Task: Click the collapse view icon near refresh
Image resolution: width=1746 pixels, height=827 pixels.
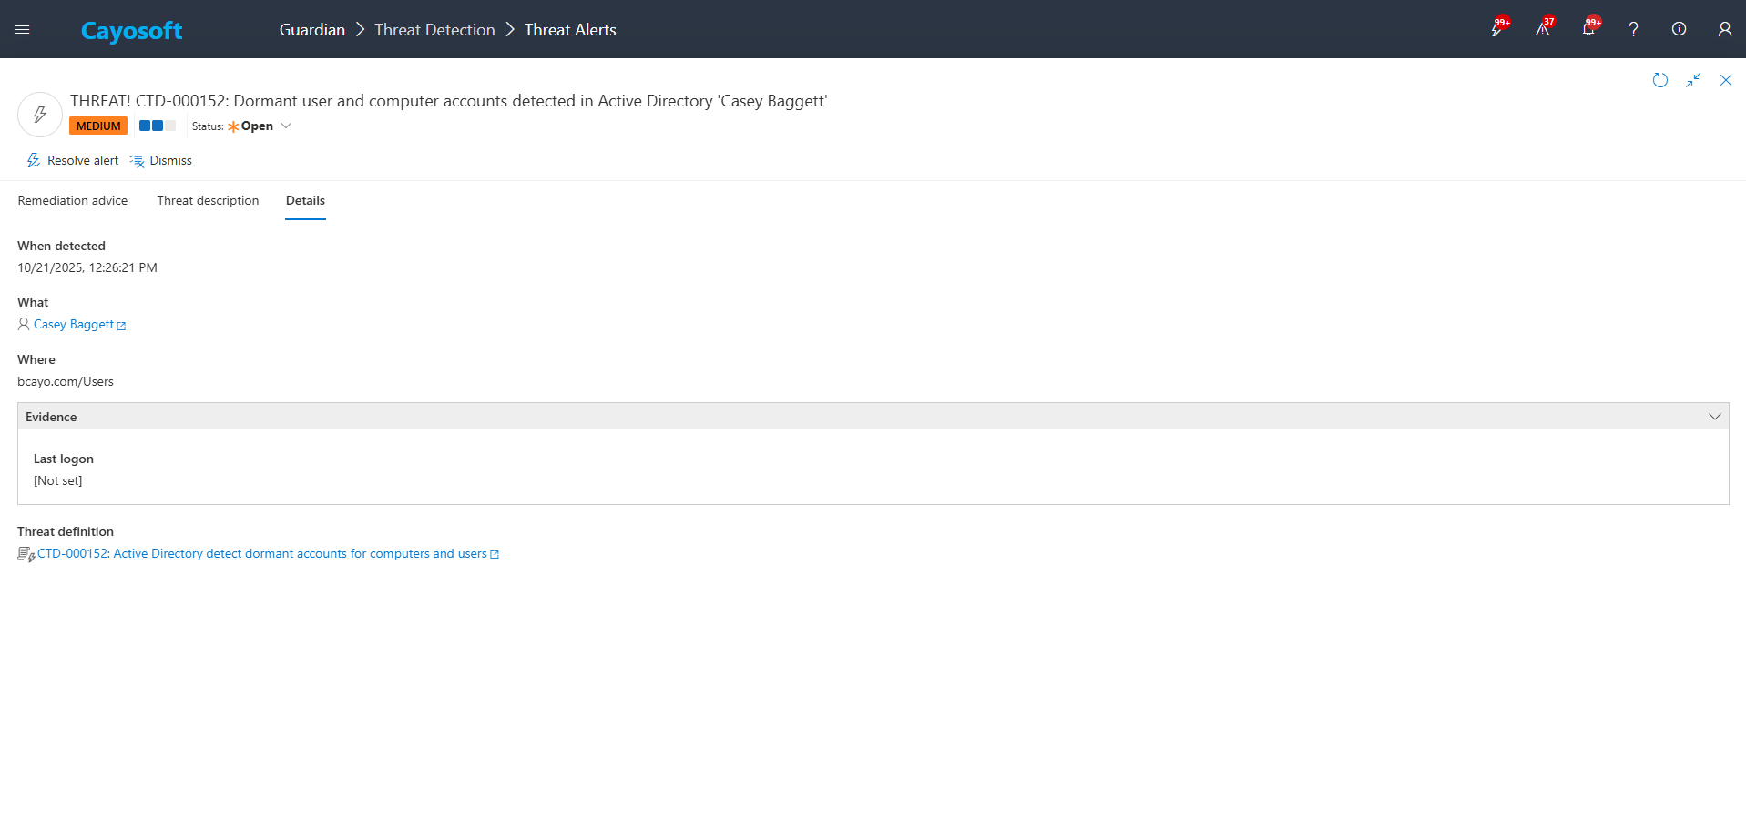Action: (1693, 80)
